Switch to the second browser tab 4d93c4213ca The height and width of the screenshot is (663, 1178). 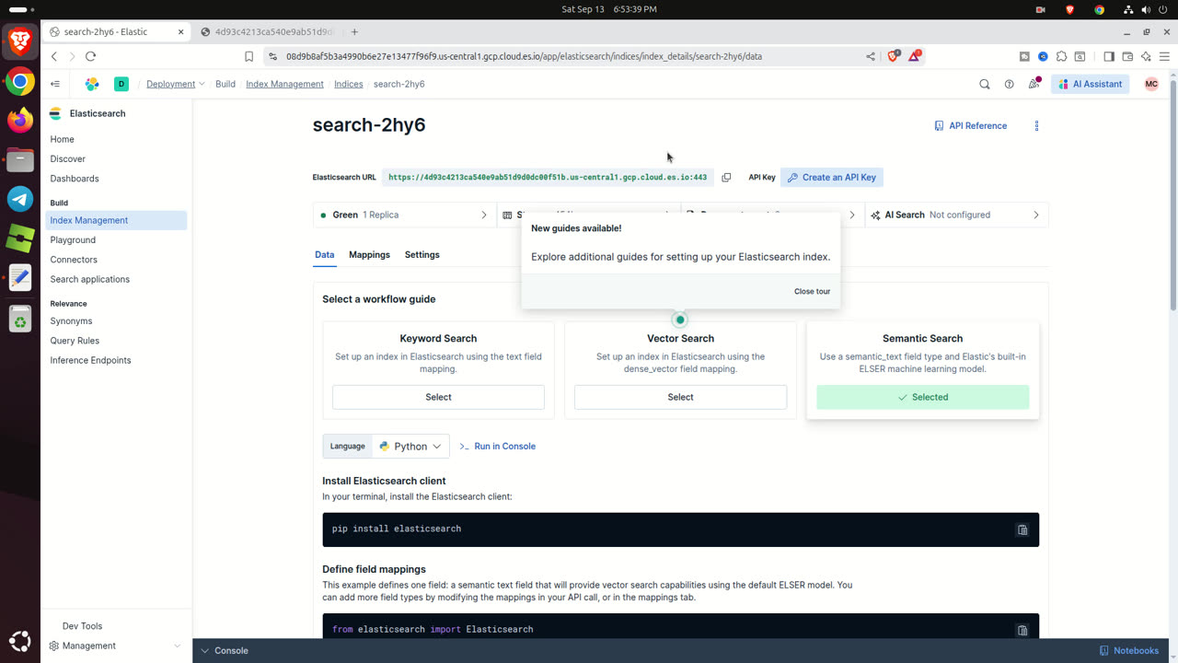coord(268,31)
